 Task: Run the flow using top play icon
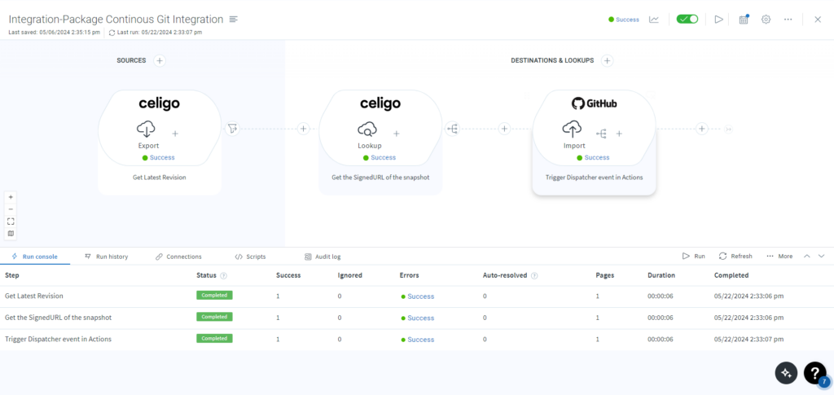tap(718, 20)
